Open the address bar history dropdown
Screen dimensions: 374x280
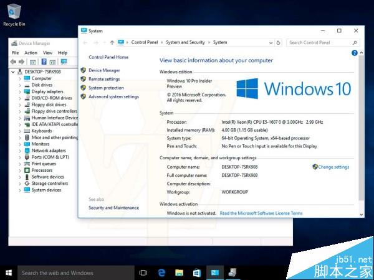pos(272,42)
